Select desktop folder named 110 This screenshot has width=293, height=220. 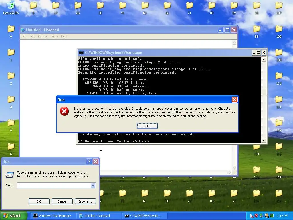pos(279,78)
